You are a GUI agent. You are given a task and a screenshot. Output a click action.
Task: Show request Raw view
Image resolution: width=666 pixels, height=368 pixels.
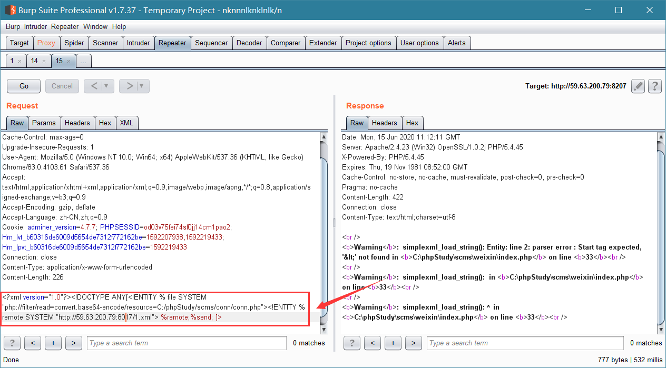[x=17, y=123]
